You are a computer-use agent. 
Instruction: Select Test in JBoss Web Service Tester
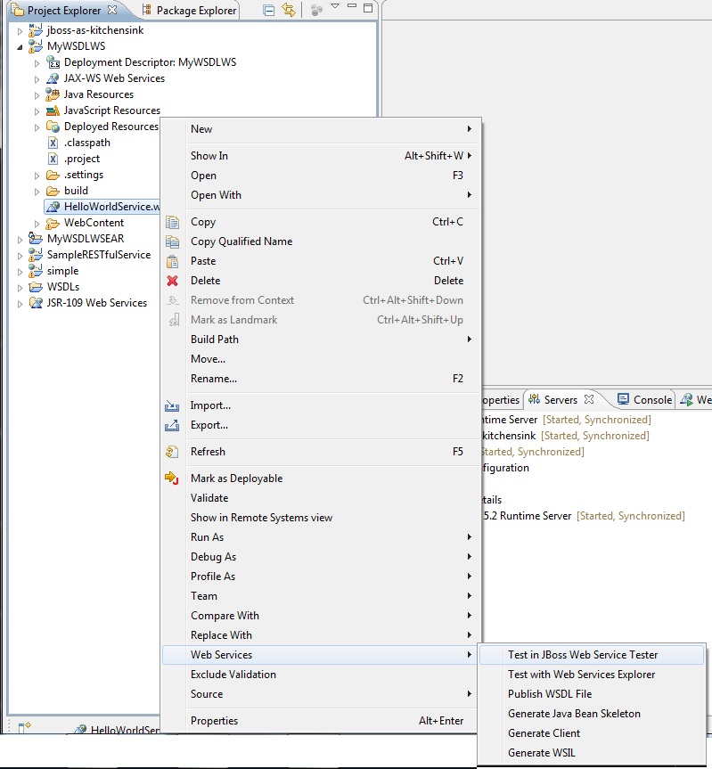[592, 655]
